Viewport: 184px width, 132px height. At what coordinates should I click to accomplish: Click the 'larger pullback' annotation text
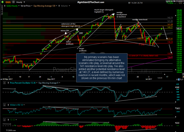point(83,50)
